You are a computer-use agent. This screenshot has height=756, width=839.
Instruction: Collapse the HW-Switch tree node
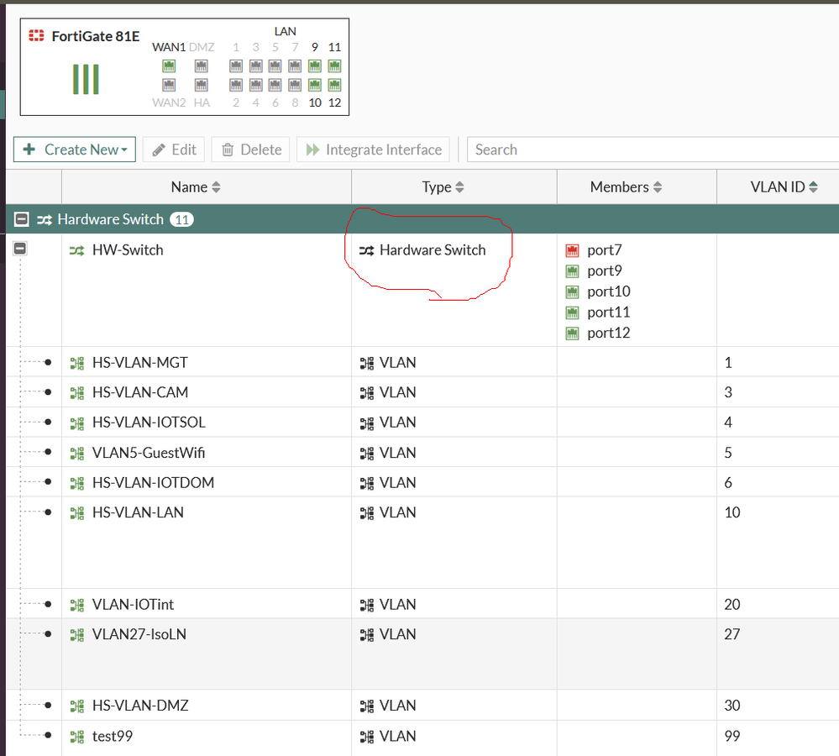[x=19, y=249]
